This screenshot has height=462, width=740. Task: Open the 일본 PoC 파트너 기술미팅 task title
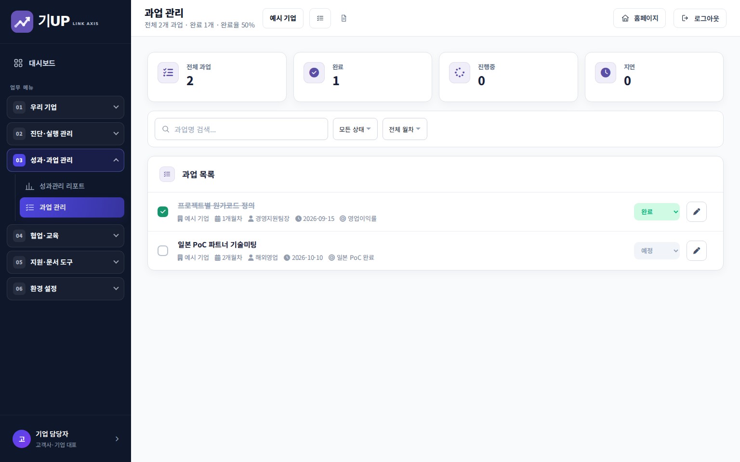point(217,244)
